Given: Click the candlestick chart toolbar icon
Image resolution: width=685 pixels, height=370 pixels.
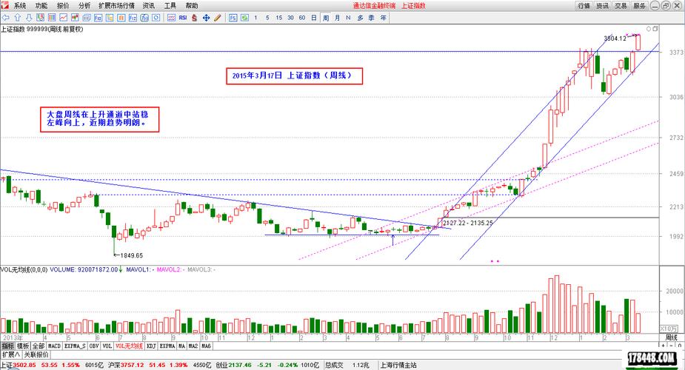Looking at the screenshot, I should [75, 18].
